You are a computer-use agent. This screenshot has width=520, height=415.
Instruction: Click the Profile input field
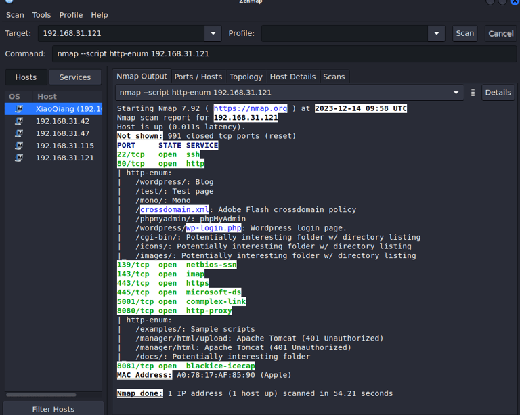tap(345, 33)
